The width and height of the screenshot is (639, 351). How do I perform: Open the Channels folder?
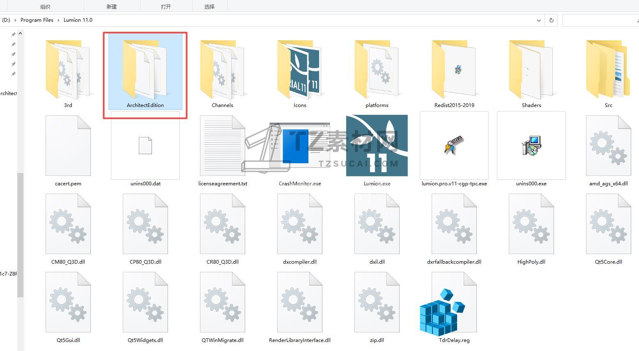pos(222,69)
